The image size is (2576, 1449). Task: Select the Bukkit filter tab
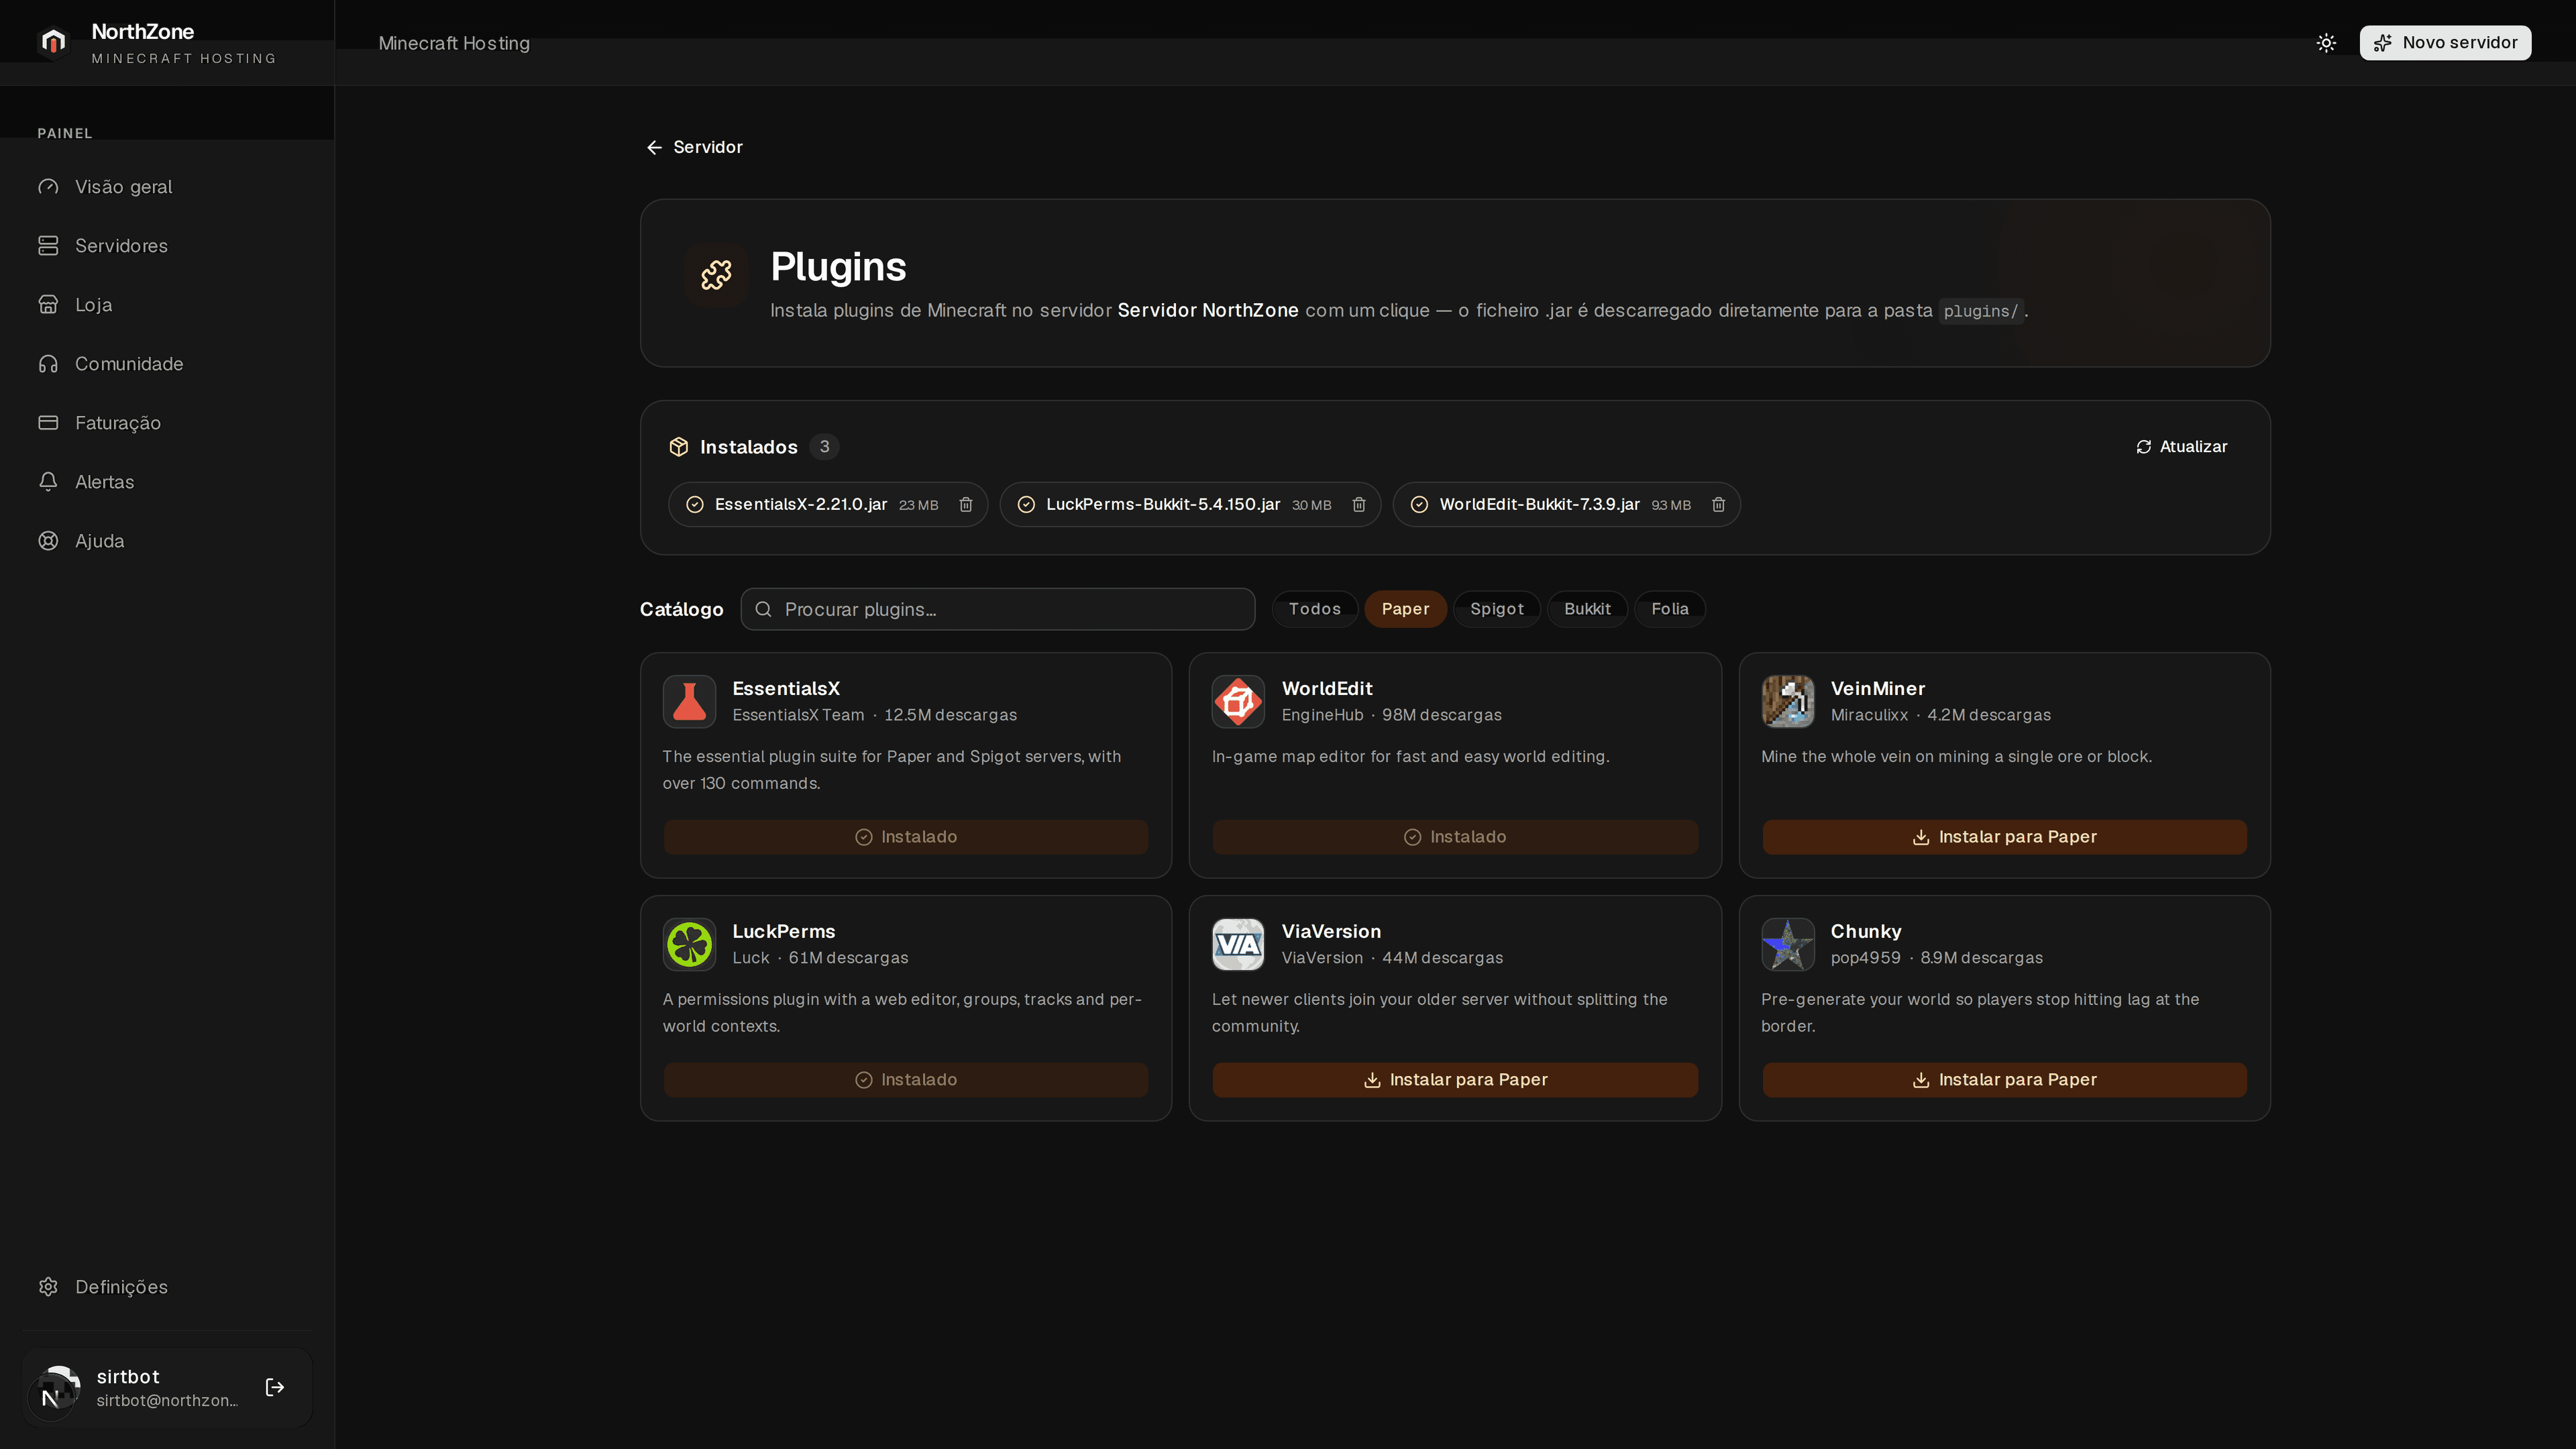[x=1587, y=609]
